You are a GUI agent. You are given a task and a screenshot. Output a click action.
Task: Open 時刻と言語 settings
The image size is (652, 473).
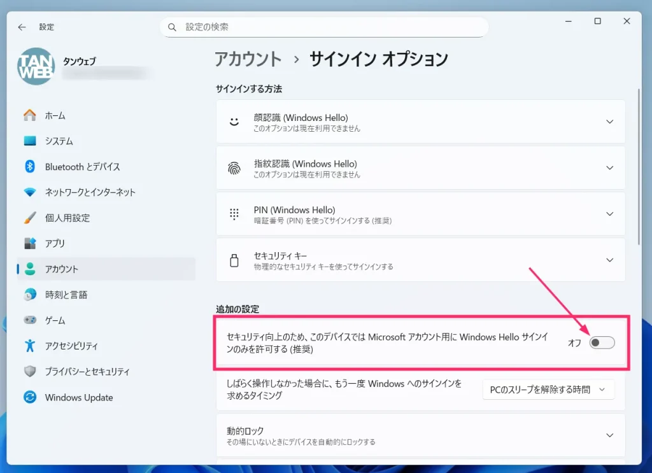(106, 294)
